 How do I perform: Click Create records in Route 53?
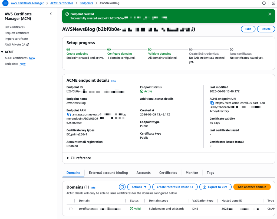click(175, 187)
